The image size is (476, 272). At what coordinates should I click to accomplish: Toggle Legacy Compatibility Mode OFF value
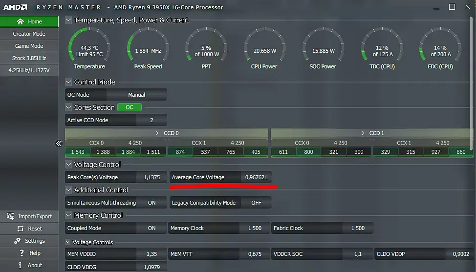[x=256, y=203]
